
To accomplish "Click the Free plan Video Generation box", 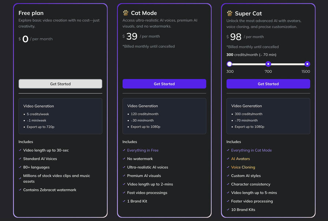I will (60, 116).
